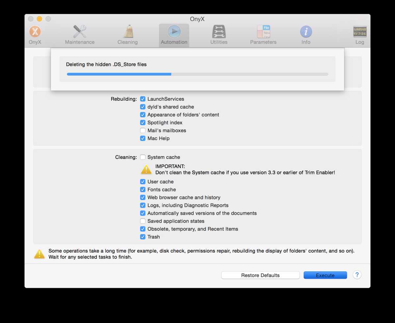Uncheck the Spotlight index option
The height and width of the screenshot is (323, 395).
tap(143, 122)
